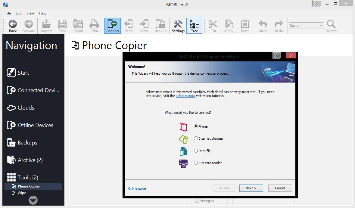Click the Undo toolbar icon
This screenshot has height=208, width=355.
tap(263, 24)
